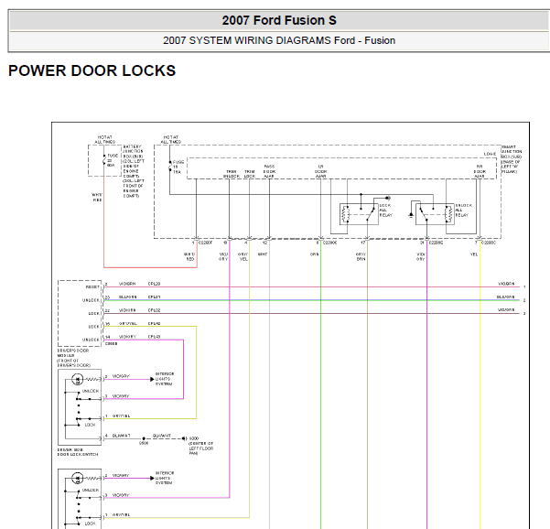
Task: Click the Lock All Relay symbol
Action: [x=359, y=214]
